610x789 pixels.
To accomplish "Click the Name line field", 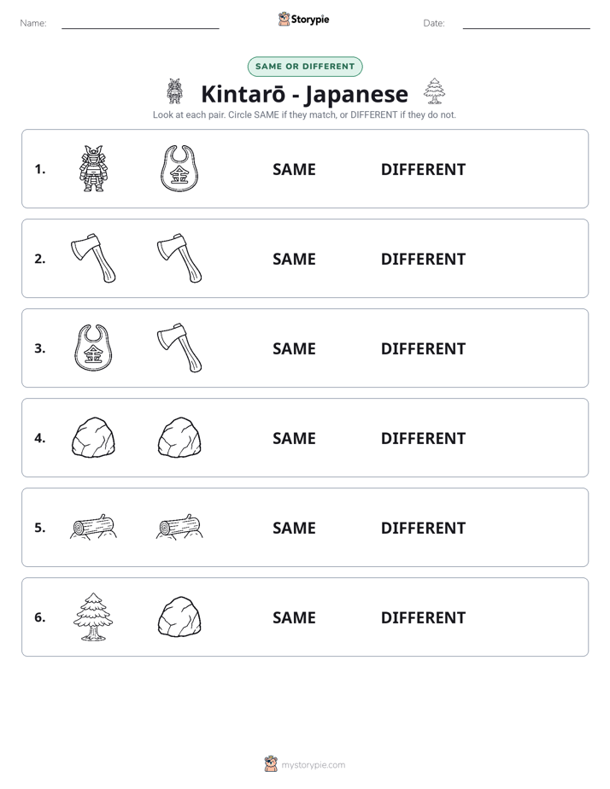I will (140, 23).
